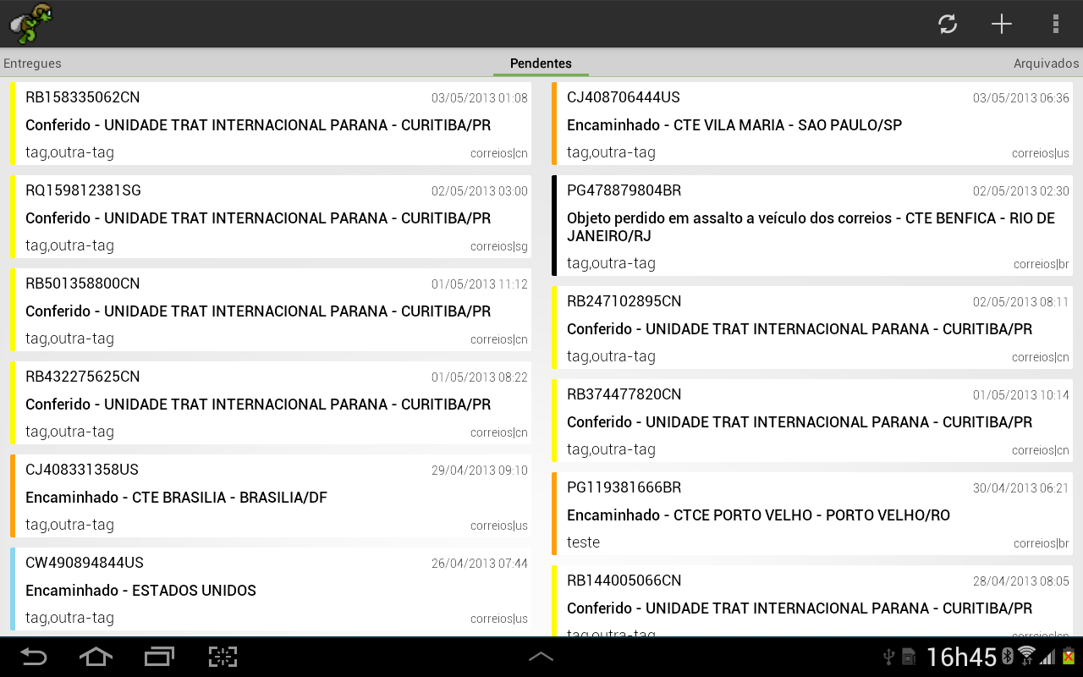Tap black status bar of PG478879804BR

[554, 225]
